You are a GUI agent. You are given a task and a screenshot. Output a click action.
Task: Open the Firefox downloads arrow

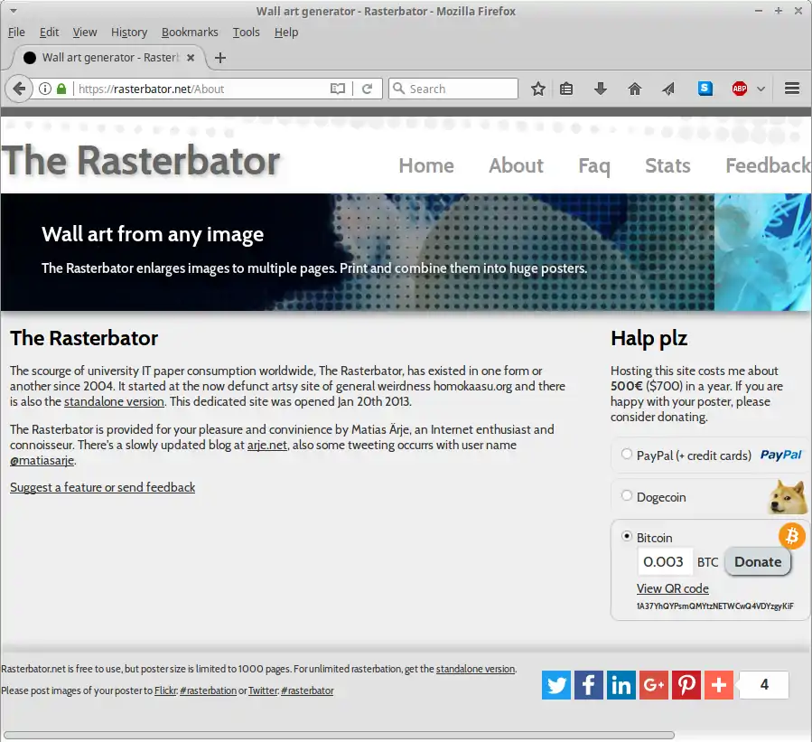click(601, 89)
